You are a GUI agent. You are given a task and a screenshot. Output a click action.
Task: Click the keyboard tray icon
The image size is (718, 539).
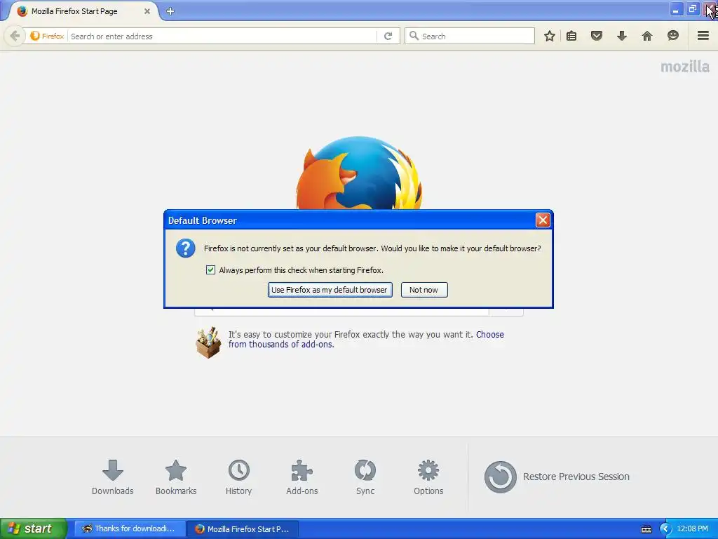click(x=646, y=529)
